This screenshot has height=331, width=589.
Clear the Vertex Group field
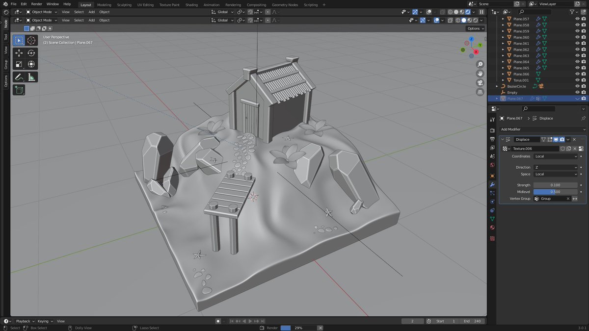pyautogui.click(x=568, y=199)
